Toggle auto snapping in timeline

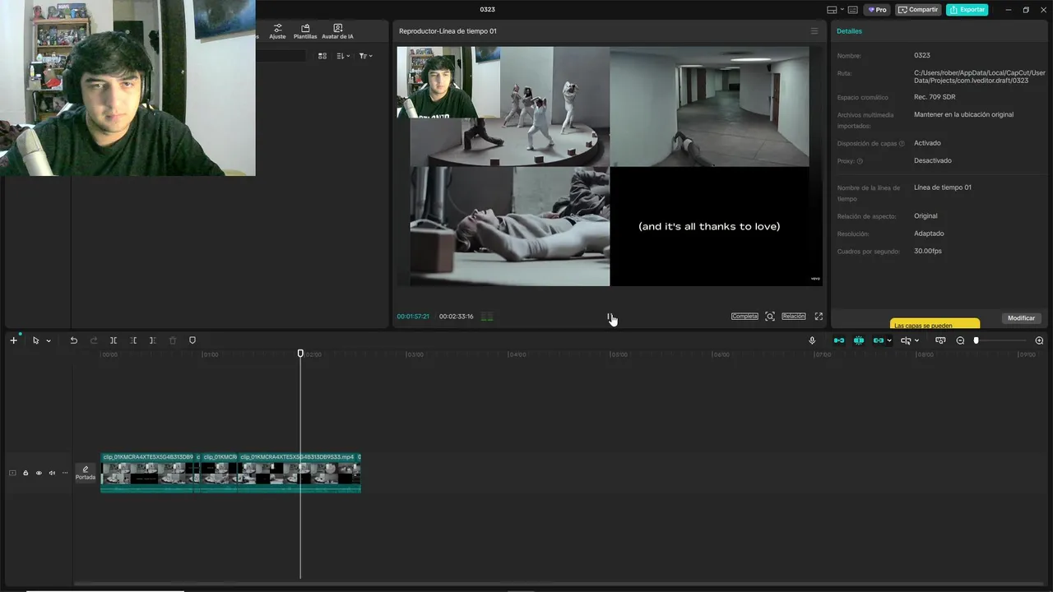859,340
